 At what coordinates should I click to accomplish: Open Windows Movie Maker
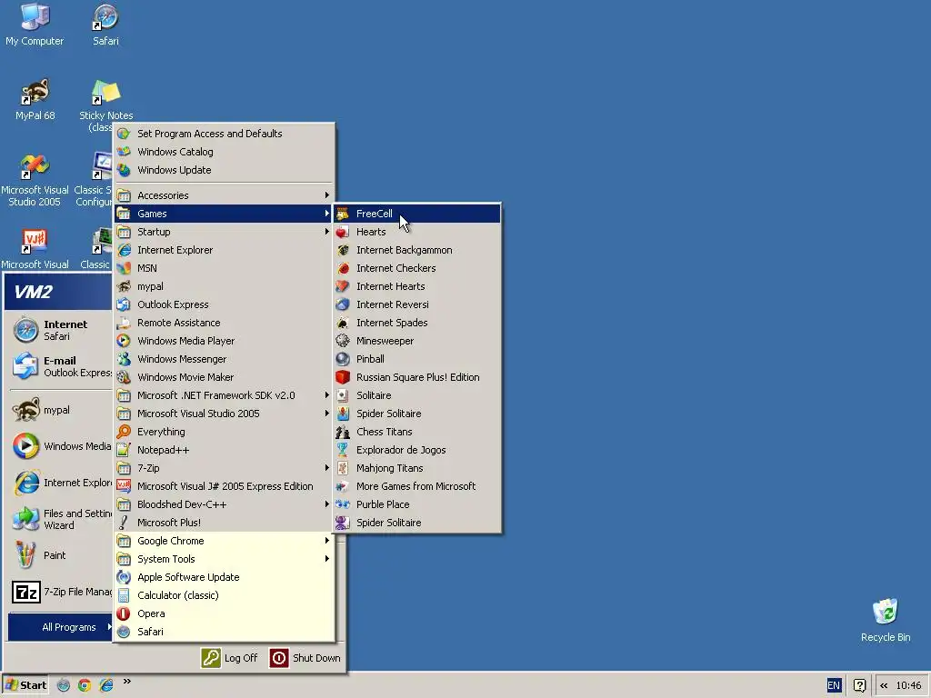coord(225,377)
